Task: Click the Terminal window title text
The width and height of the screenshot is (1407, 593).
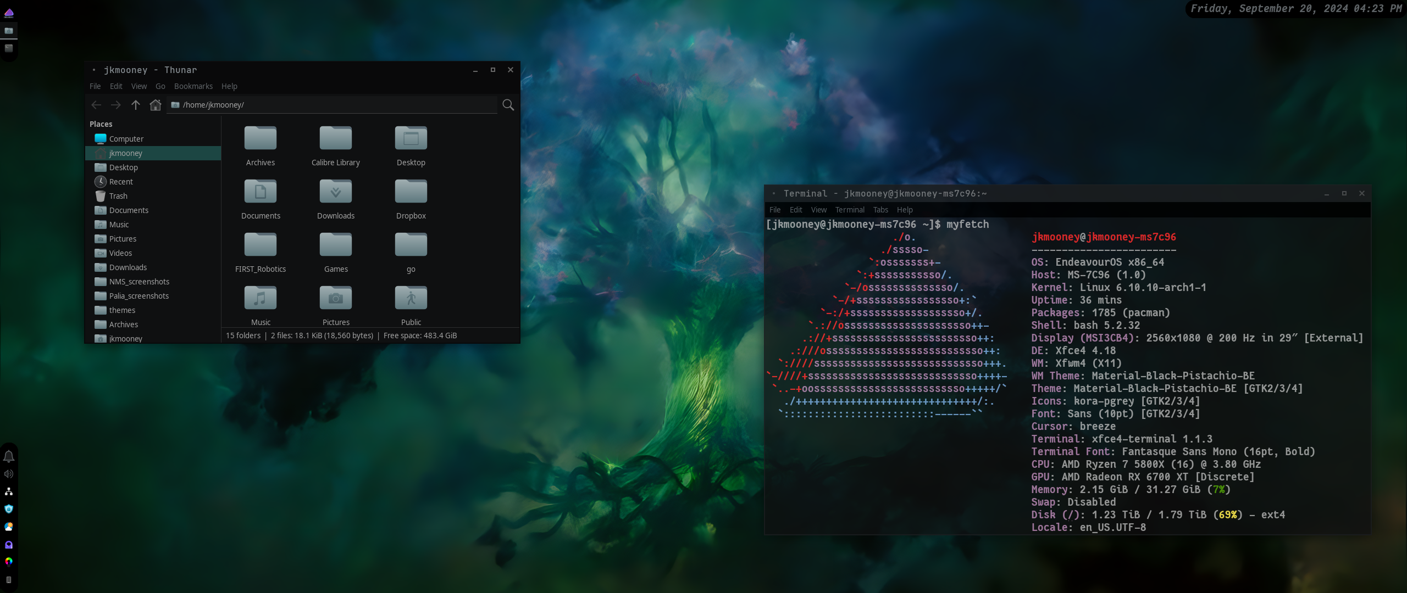Action: 885,193
